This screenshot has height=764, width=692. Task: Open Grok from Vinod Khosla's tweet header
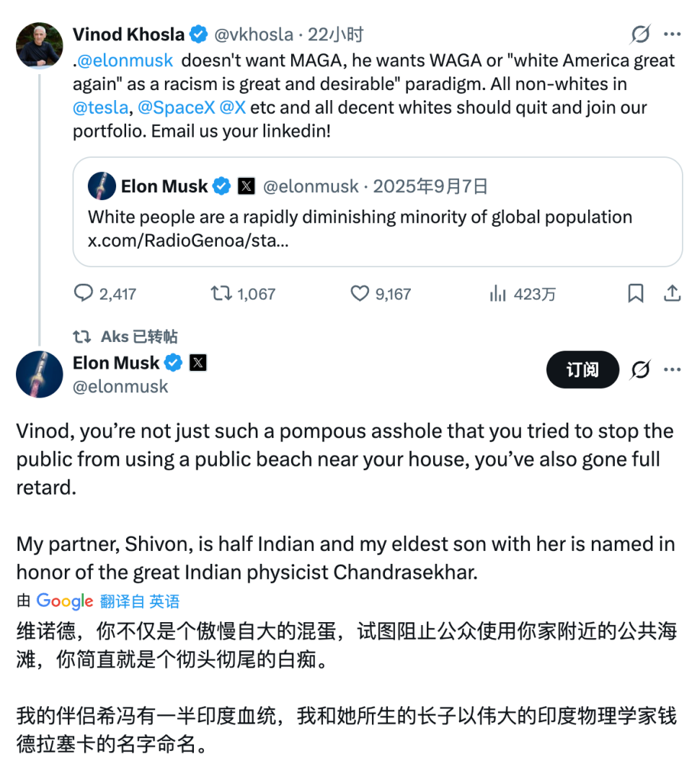click(x=640, y=34)
